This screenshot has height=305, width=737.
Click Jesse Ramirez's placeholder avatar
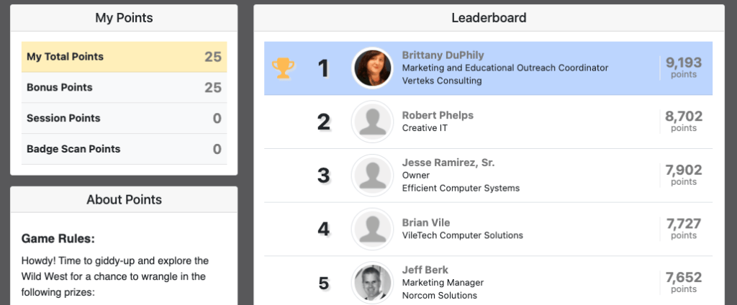click(372, 176)
